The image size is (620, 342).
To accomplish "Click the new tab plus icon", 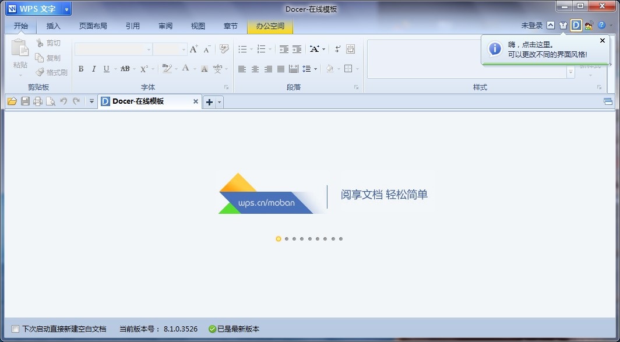I will coord(210,102).
